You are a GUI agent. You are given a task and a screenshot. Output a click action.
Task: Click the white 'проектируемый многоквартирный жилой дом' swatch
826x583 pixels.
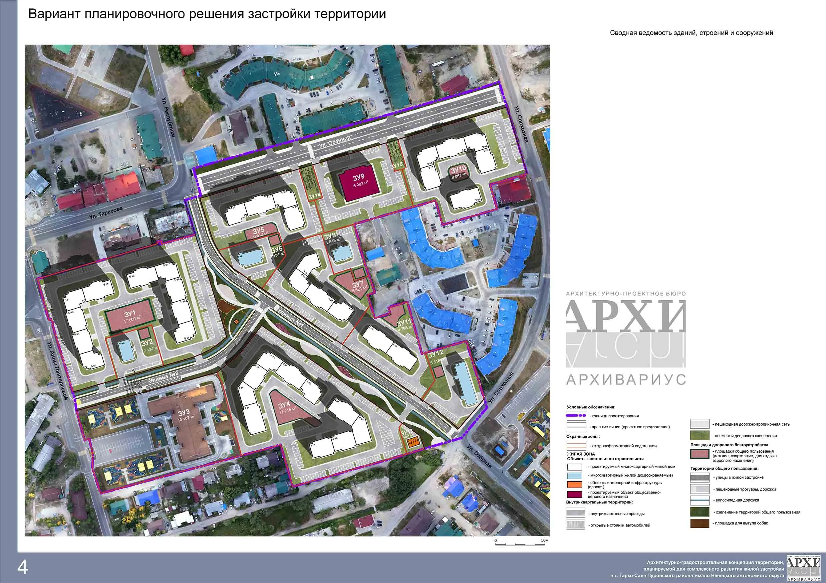[x=575, y=467]
